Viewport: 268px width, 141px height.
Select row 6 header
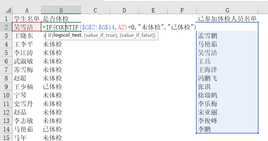[6, 61]
